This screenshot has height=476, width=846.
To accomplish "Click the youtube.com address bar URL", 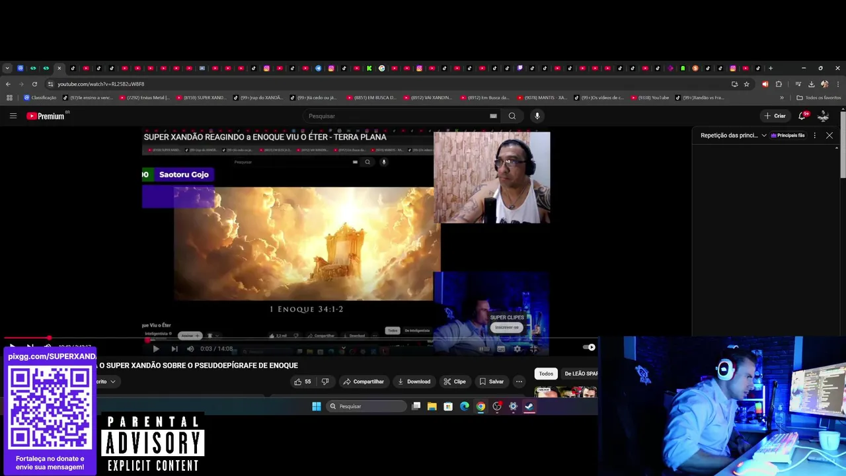I will click(x=100, y=84).
